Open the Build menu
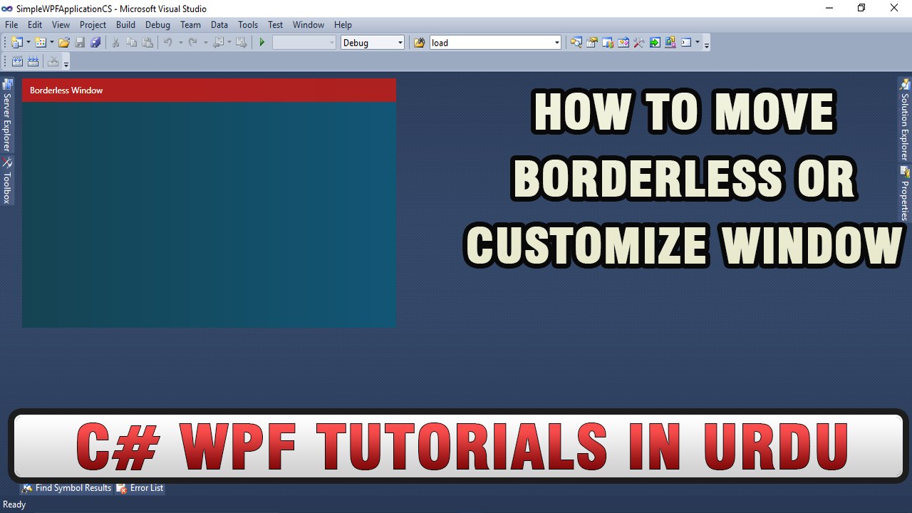 click(x=125, y=24)
